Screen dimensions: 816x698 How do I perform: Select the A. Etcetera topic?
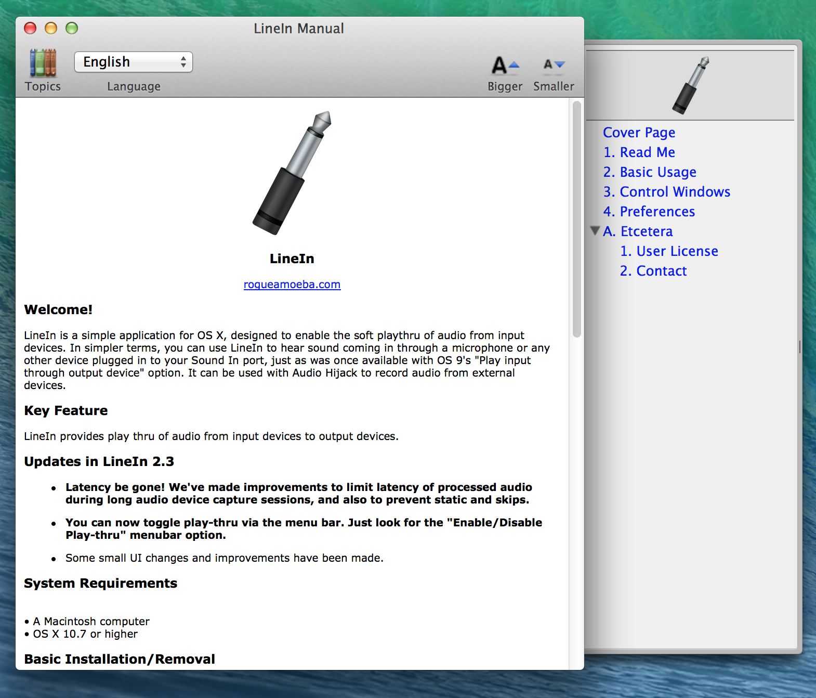pos(638,231)
